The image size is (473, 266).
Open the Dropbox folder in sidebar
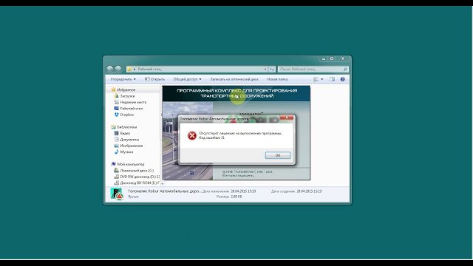pos(126,115)
